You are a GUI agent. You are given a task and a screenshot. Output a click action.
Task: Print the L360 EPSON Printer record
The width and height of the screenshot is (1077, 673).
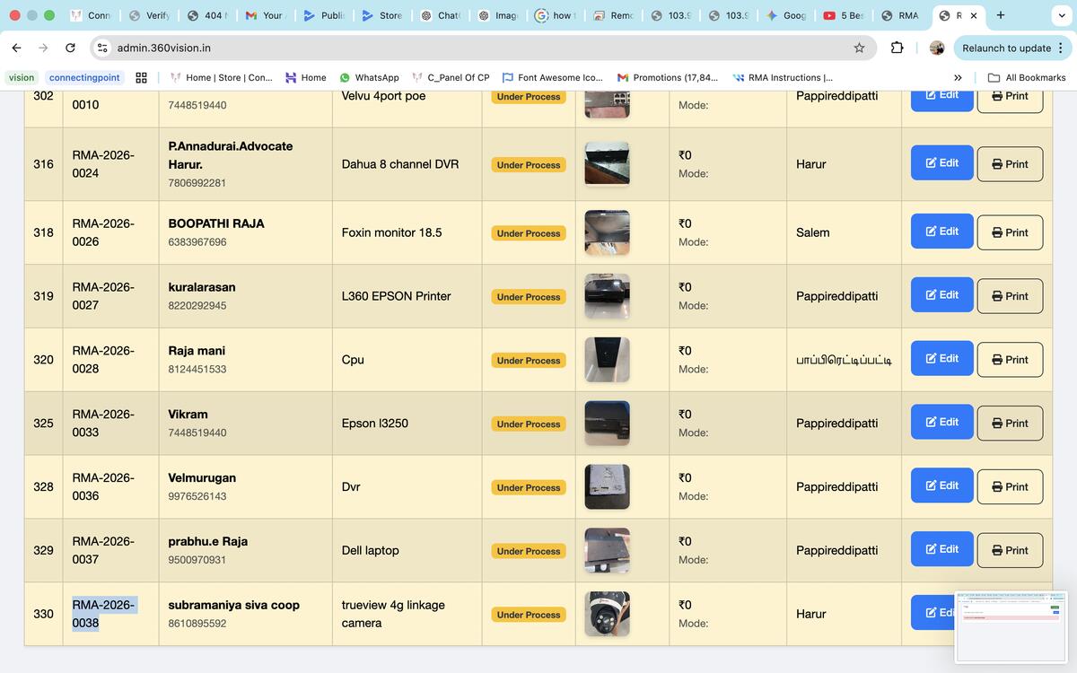(x=1010, y=296)
